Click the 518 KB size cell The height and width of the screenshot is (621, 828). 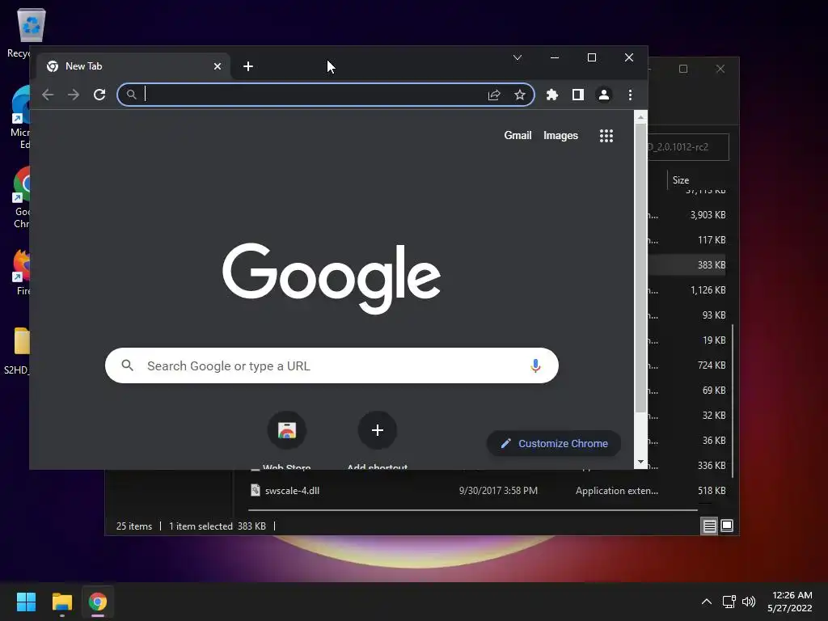[x=712, y=491]
